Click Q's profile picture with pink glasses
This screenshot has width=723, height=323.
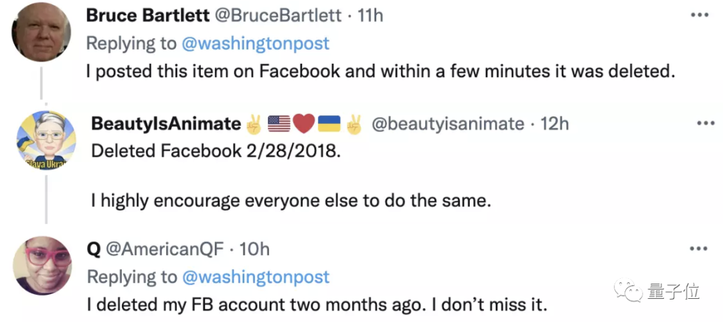[x=42, y=265]
